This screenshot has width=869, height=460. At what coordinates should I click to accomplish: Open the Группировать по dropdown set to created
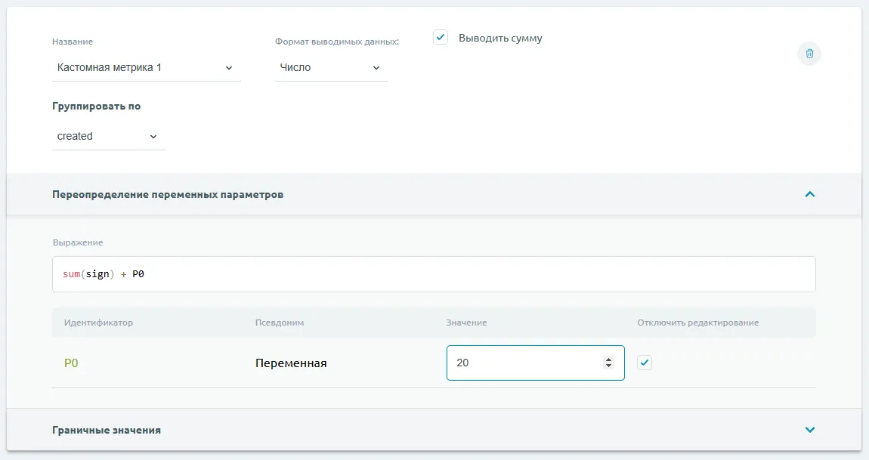click(108, 137)
